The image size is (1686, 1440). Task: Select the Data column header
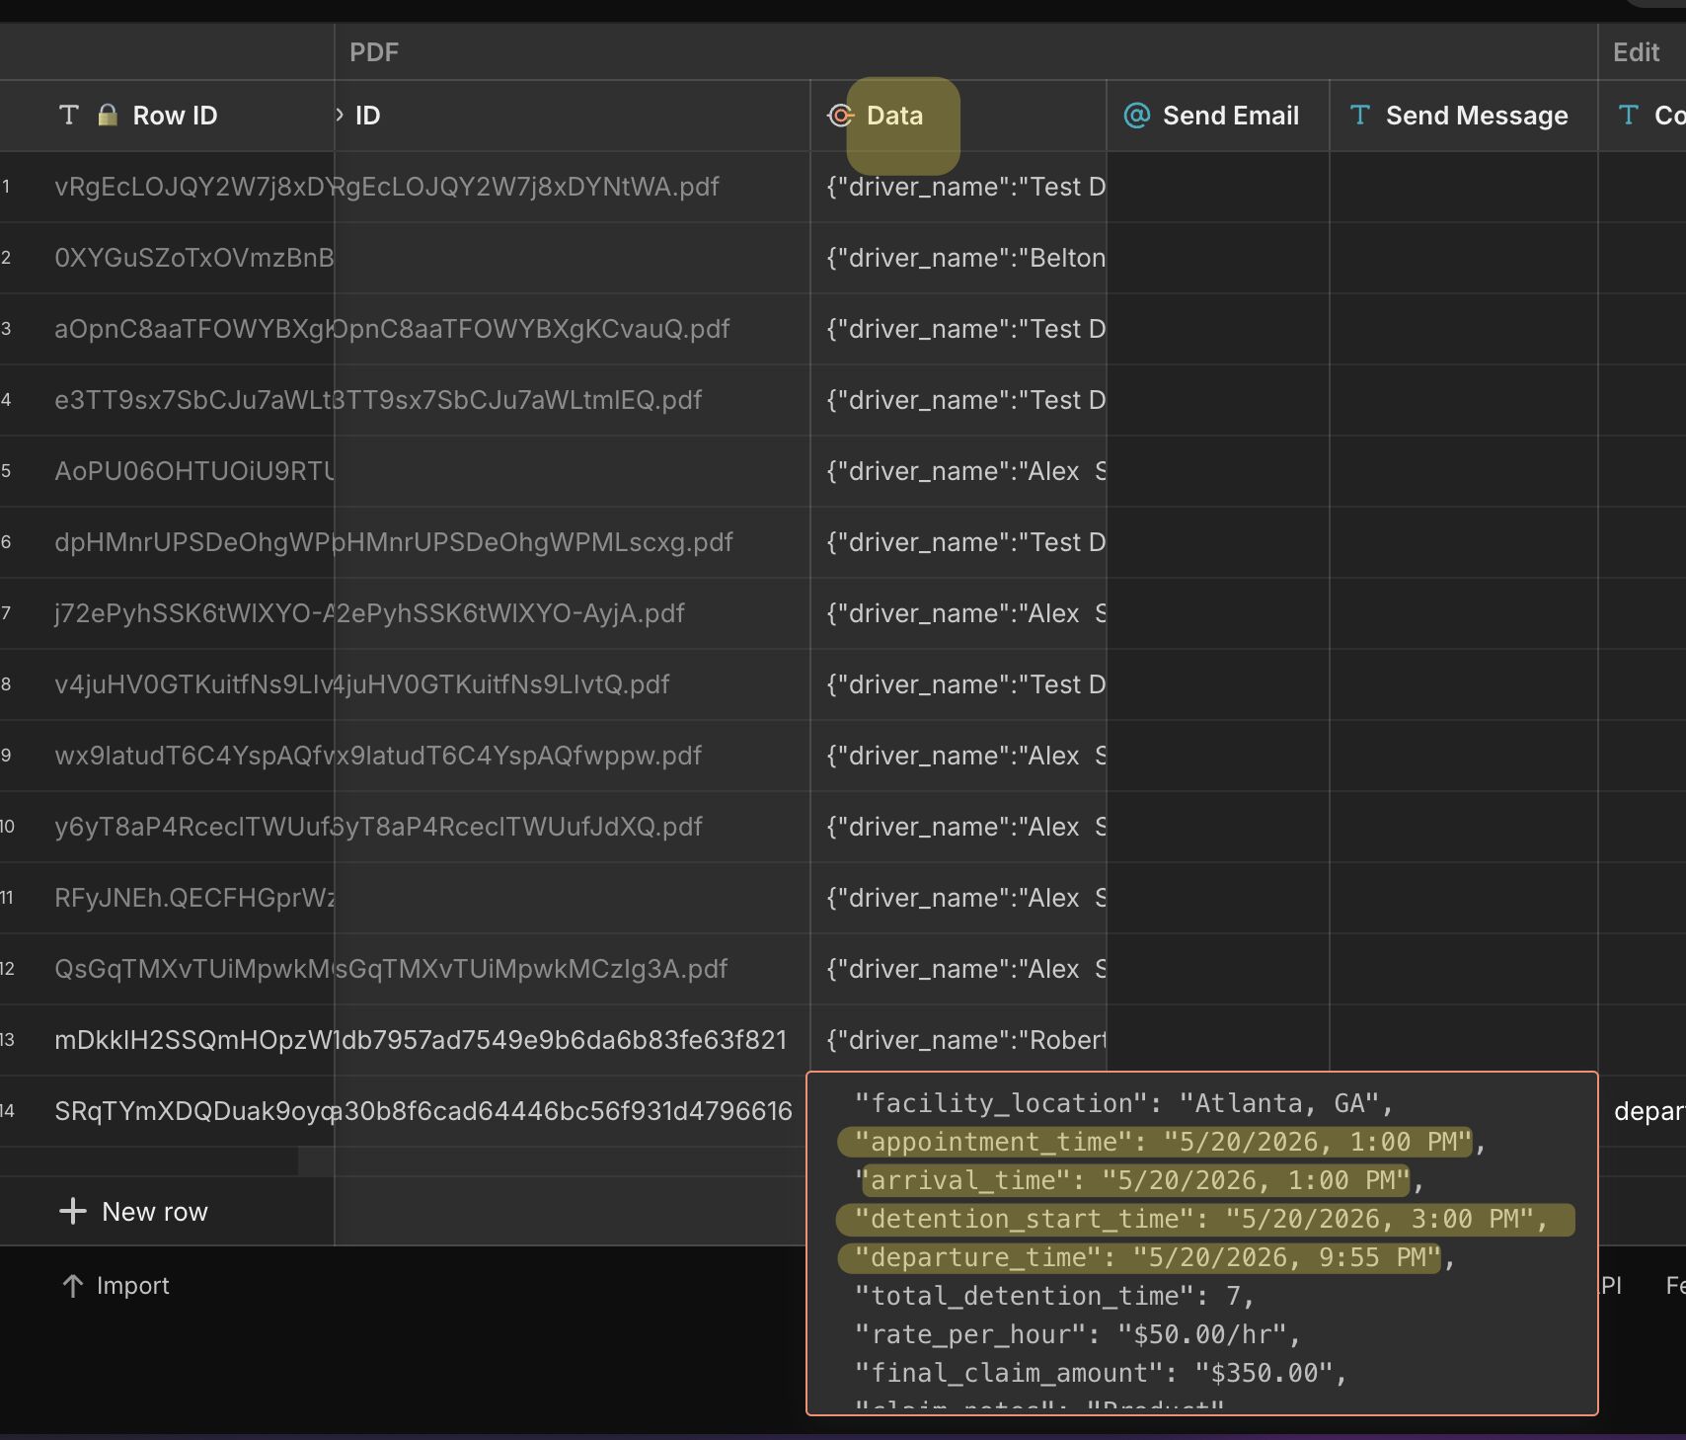click(x=958, y=116)
